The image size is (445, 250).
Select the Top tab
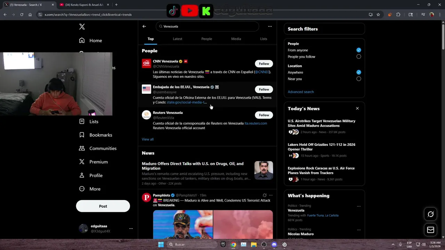(151, 39)
